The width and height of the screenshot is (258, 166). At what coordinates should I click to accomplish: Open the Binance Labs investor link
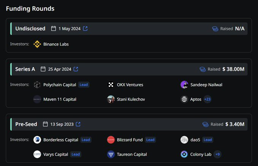click(56, 44)
